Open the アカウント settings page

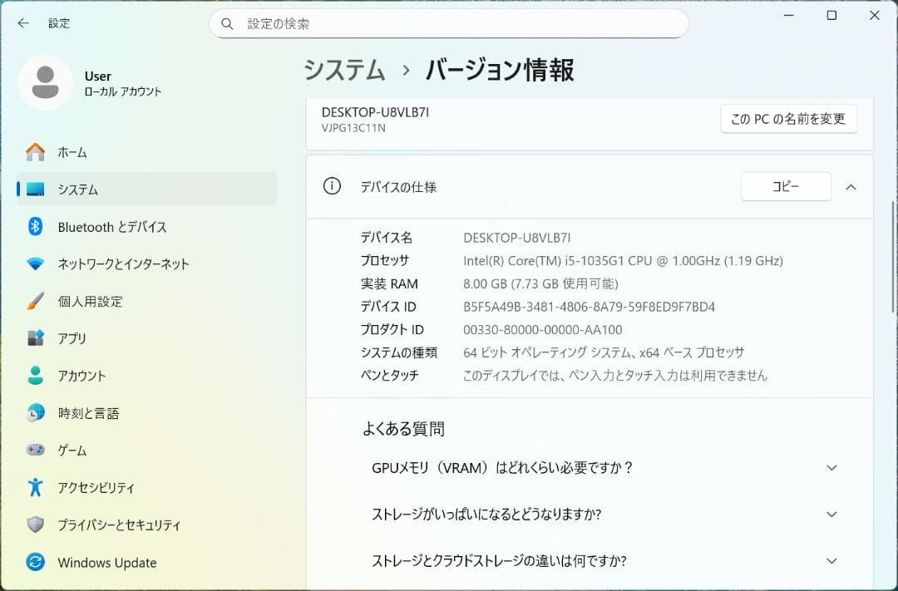33,376
